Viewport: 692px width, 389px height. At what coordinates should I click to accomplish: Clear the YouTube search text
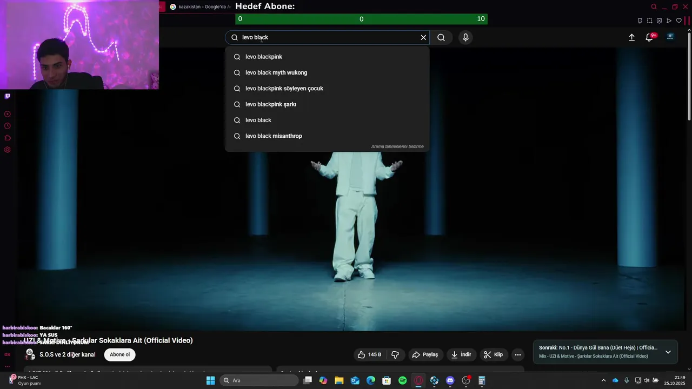pos(423,37)
